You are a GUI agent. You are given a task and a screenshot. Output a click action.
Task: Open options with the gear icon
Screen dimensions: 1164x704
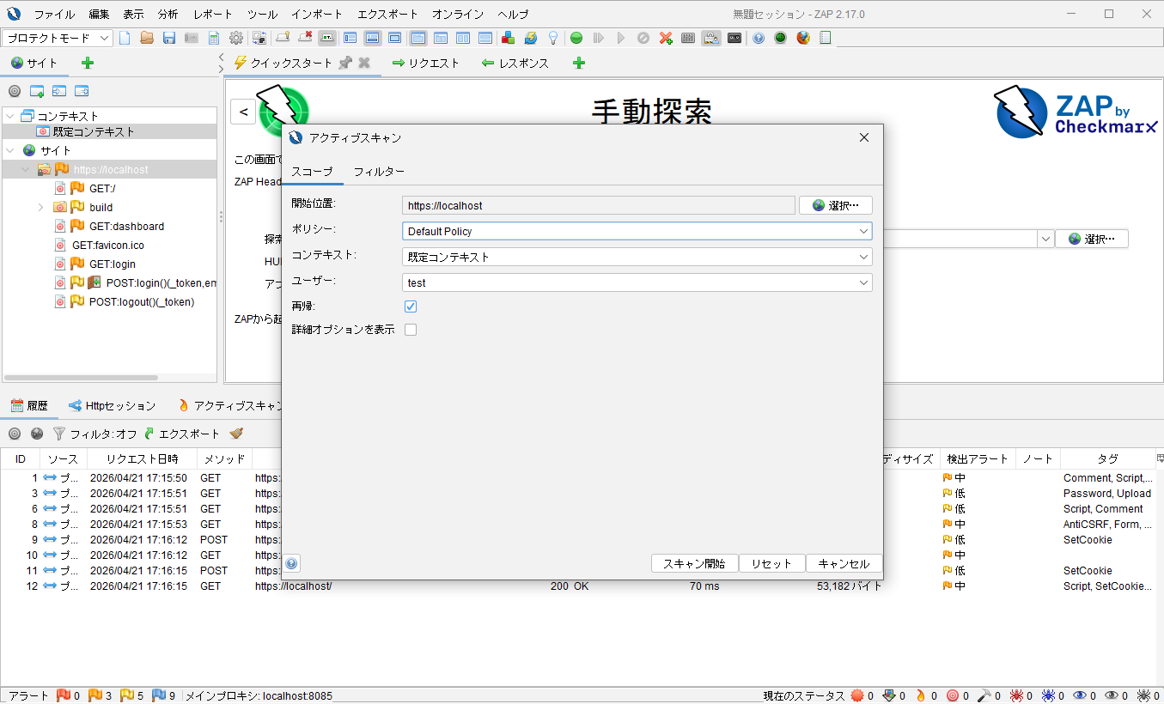click(236, 38)
